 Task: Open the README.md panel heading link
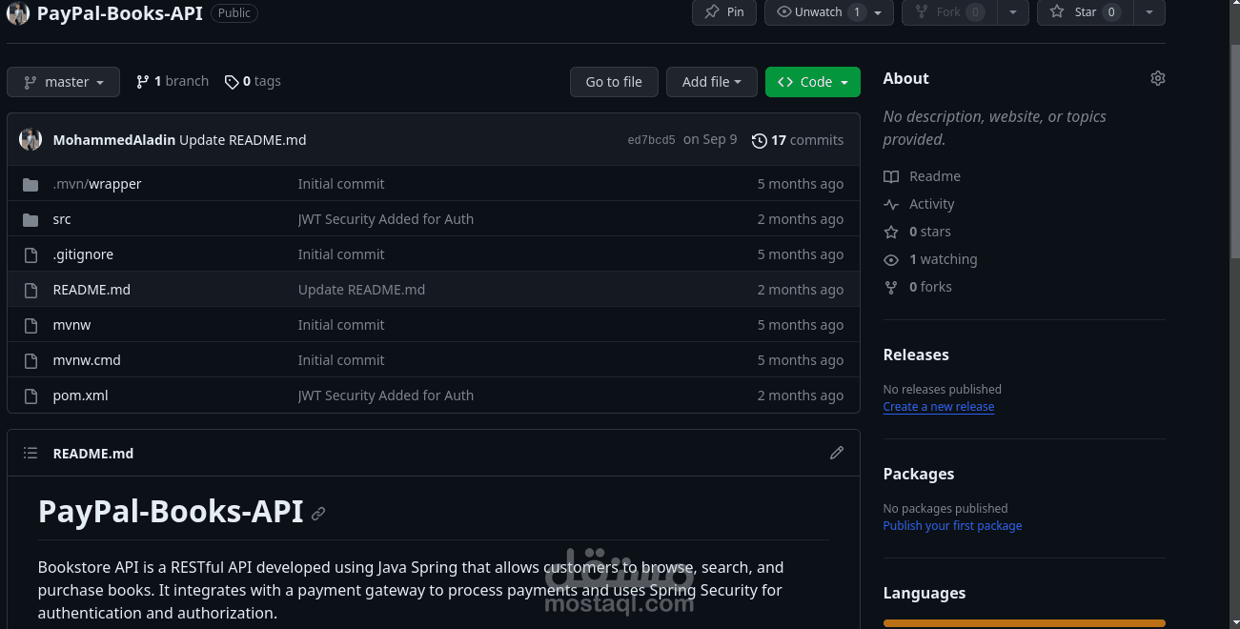point(93,454)
